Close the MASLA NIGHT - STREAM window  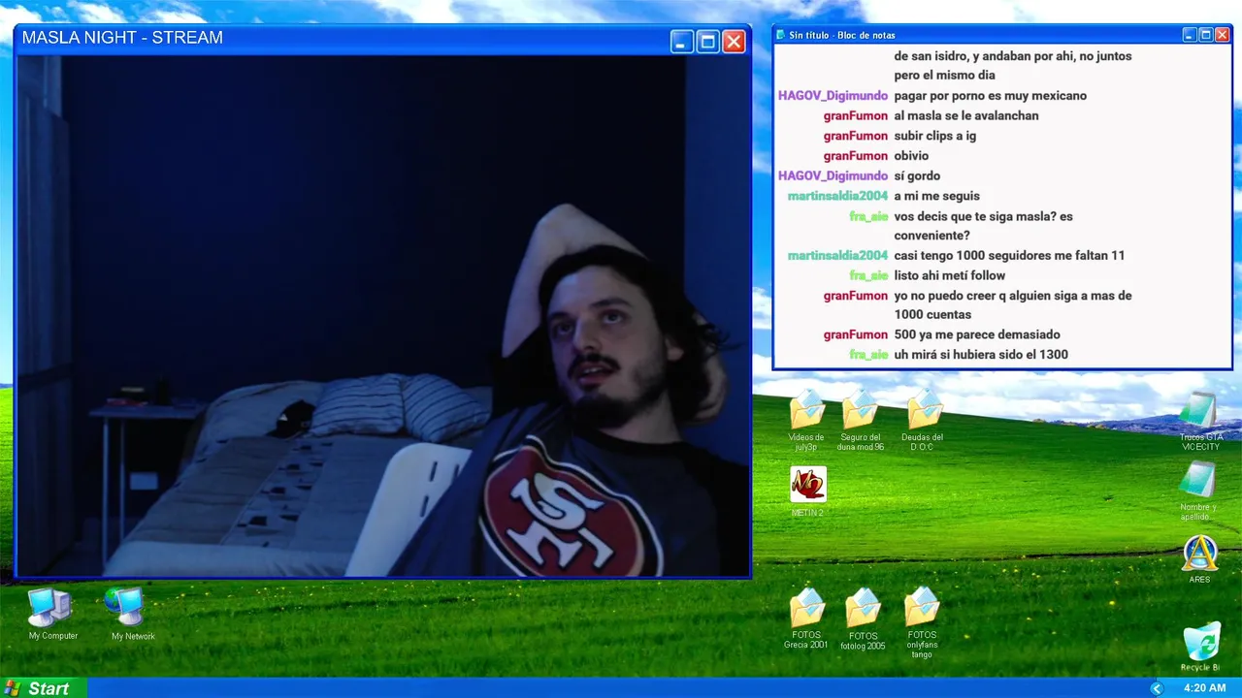click(735, 42)
